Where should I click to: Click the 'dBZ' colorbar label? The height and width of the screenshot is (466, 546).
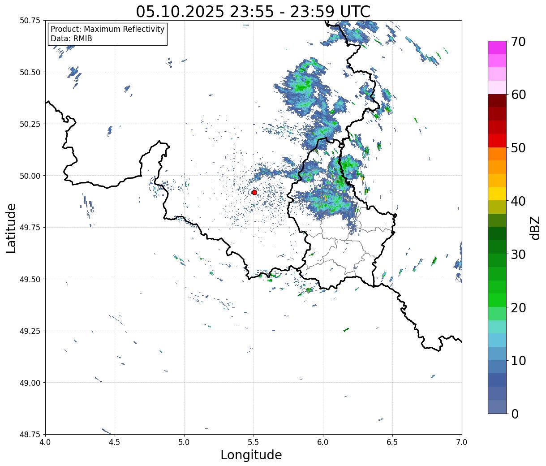pyautogui.click(x=534, y=228)
